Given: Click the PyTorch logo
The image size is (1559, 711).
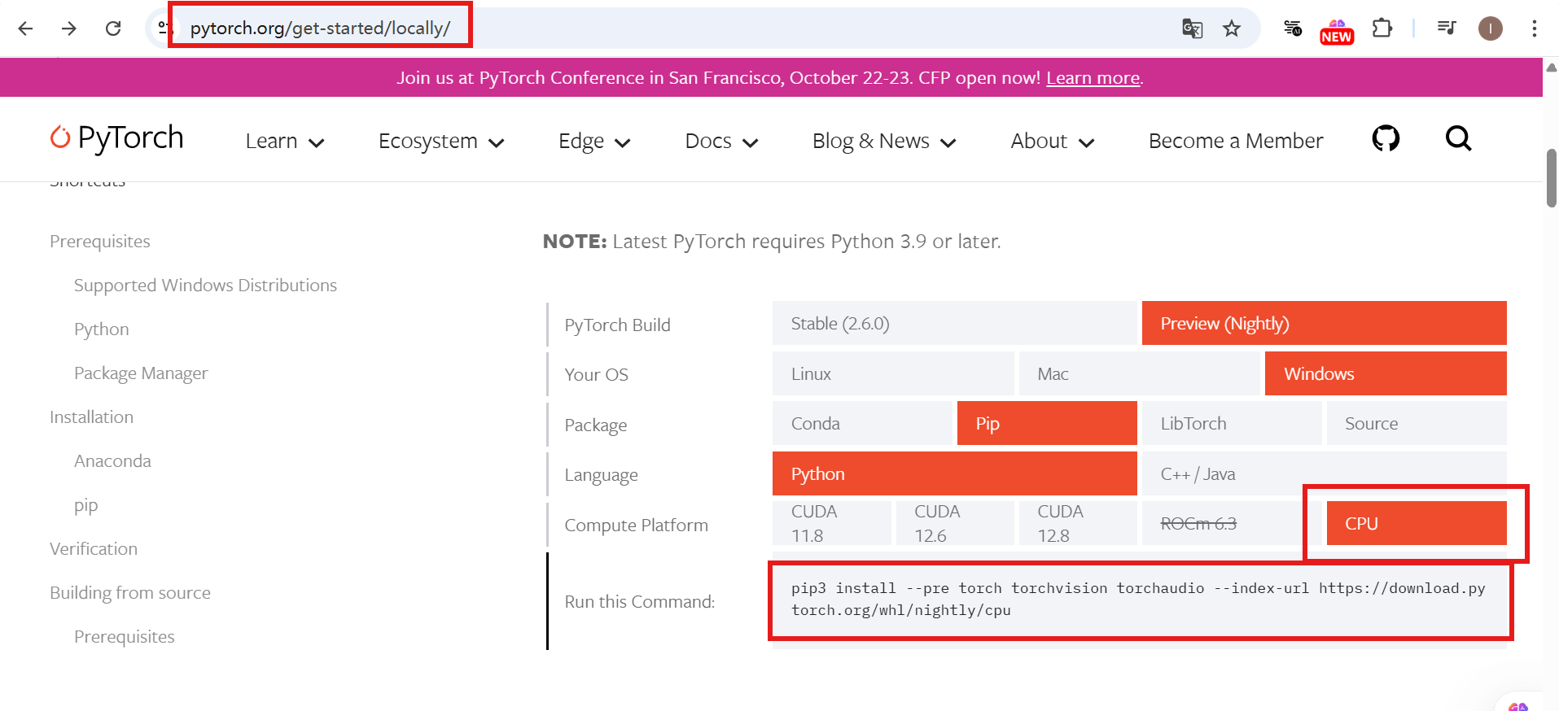Looking at the screenshot, I should pos(117,138).
